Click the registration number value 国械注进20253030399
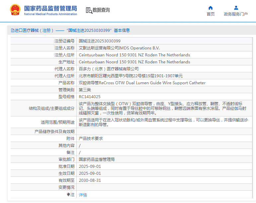The height and width of the screenshot is (203, 256). click(x=100, y=41)
